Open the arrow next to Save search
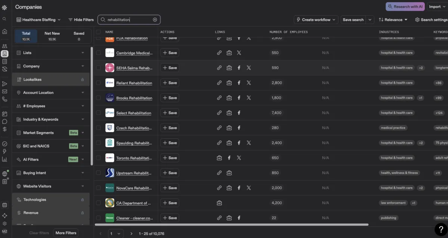Viewport: 448px width, 238px height. (370, 20)
